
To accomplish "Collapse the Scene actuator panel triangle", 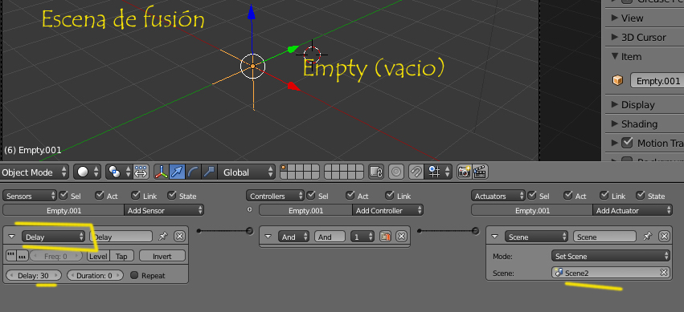I will coord(494,237).
